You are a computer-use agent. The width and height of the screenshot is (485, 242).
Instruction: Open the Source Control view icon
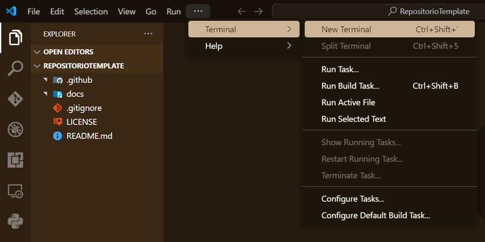[x=15, y=98]
